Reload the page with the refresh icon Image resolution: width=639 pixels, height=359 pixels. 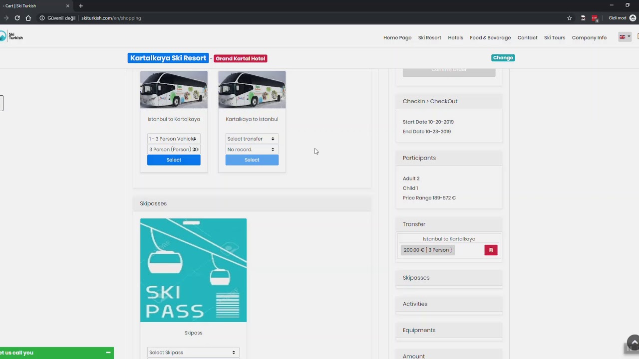pyautogui.click(x=17, y=18)
